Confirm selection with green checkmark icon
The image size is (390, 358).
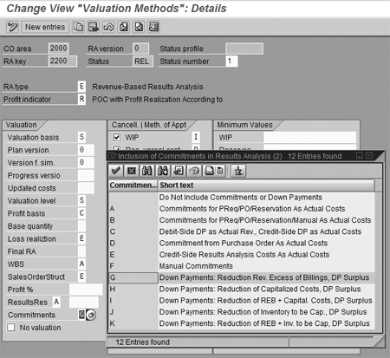coord(116,171)
